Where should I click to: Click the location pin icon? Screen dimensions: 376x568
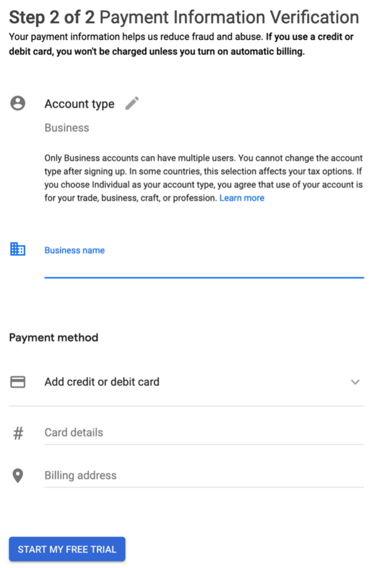pyautogui.click(x=18, y=475)
